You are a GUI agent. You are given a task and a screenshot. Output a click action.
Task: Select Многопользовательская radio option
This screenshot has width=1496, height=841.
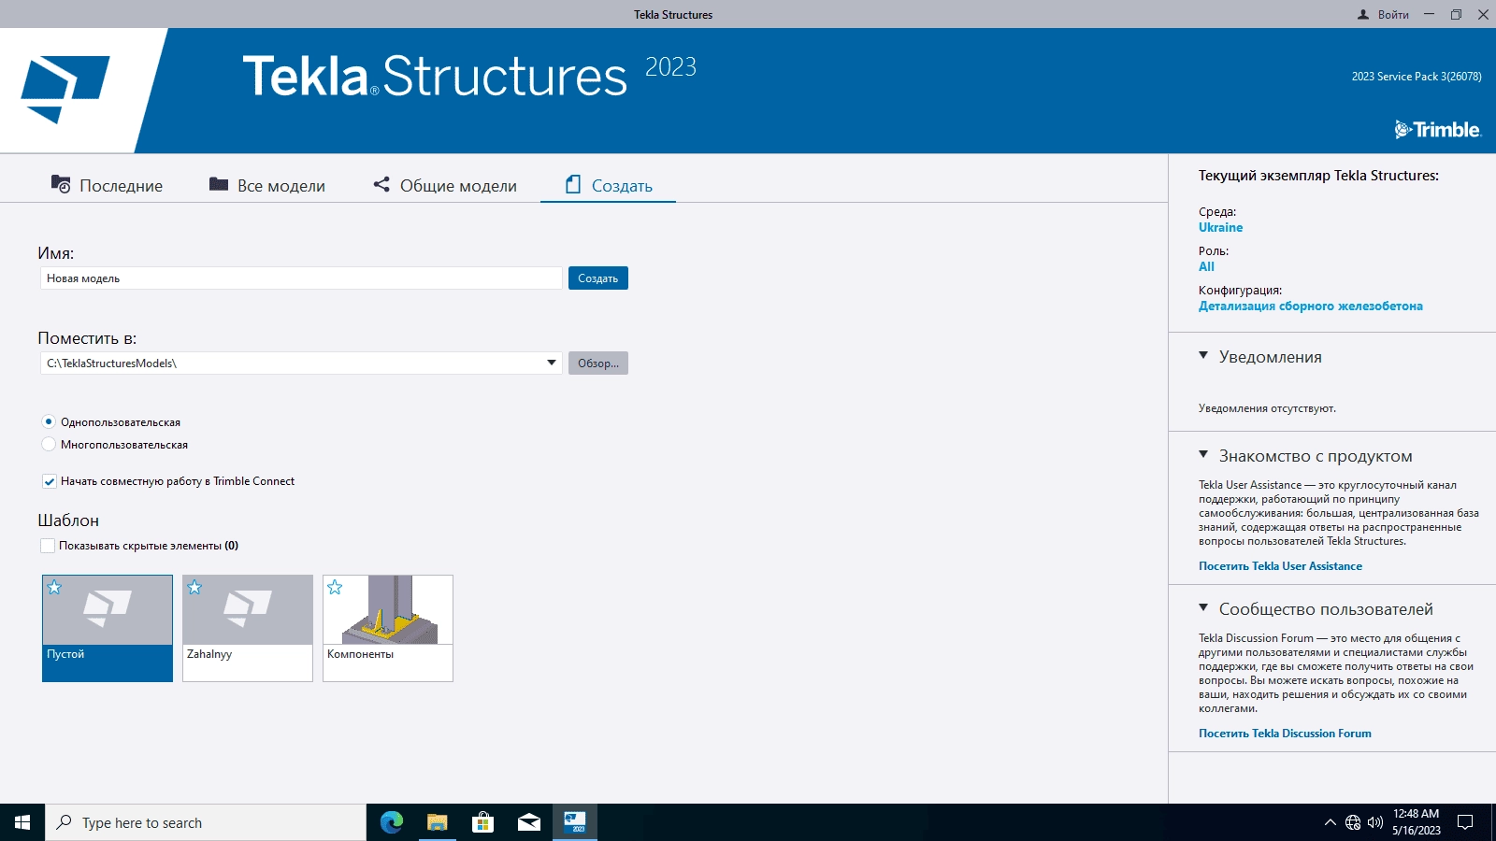pos(49,445)
